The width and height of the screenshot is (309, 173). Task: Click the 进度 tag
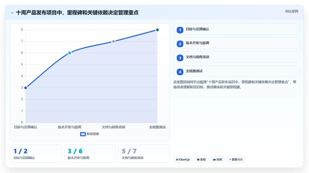217,159
